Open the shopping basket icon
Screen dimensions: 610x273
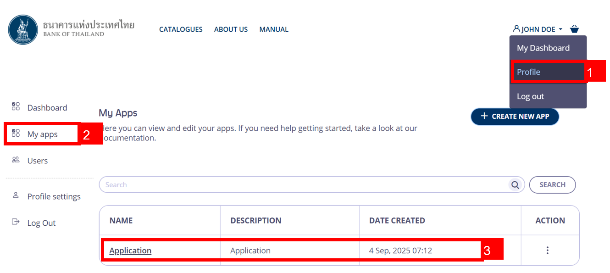coord(574,29)
